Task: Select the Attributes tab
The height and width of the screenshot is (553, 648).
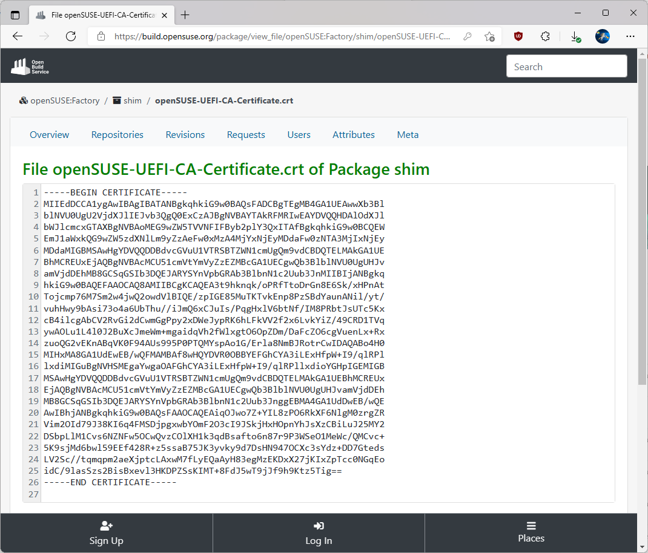Action: 354,135
